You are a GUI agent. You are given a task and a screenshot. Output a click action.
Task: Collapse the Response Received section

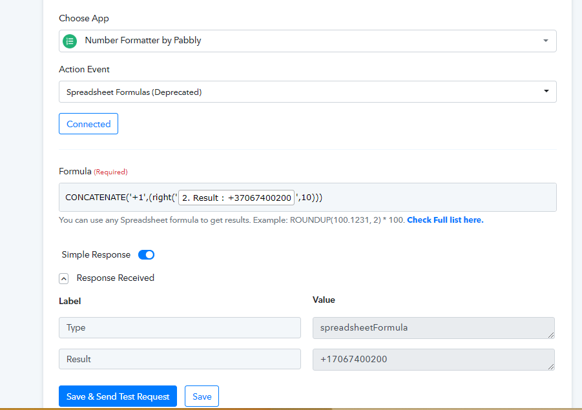point(63,279)
